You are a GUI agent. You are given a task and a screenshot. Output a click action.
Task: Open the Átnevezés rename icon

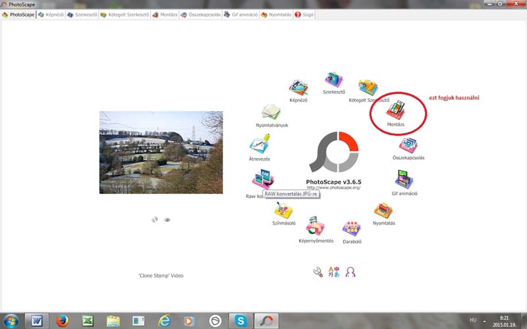[x=260, y=144]
